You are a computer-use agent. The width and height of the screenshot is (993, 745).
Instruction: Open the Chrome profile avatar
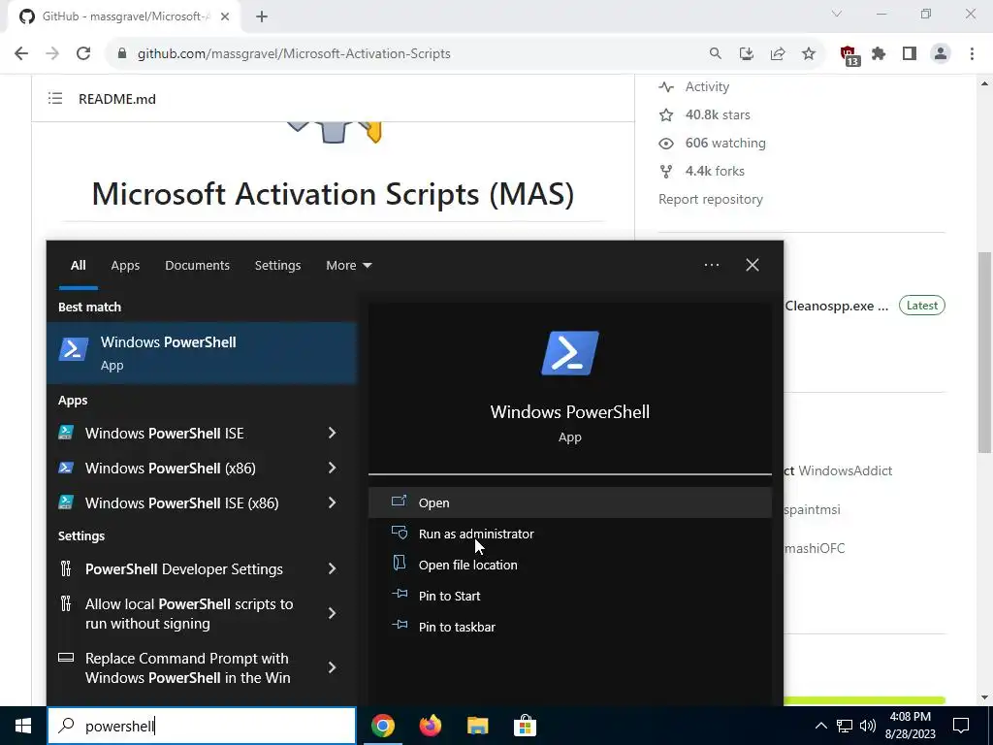(941, 54)
